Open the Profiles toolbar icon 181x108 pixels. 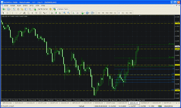(x=8, y=9)
